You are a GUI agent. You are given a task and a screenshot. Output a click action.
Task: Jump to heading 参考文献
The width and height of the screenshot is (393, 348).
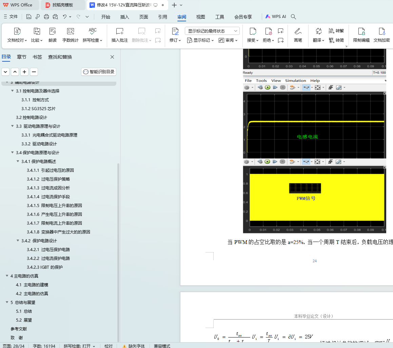19,329
